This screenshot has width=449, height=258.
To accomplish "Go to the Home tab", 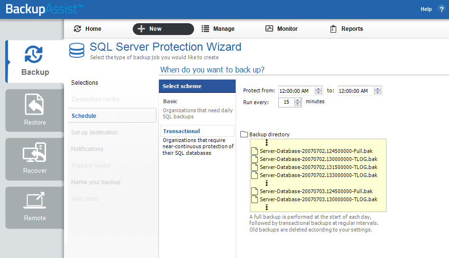I will coord(88,28).
